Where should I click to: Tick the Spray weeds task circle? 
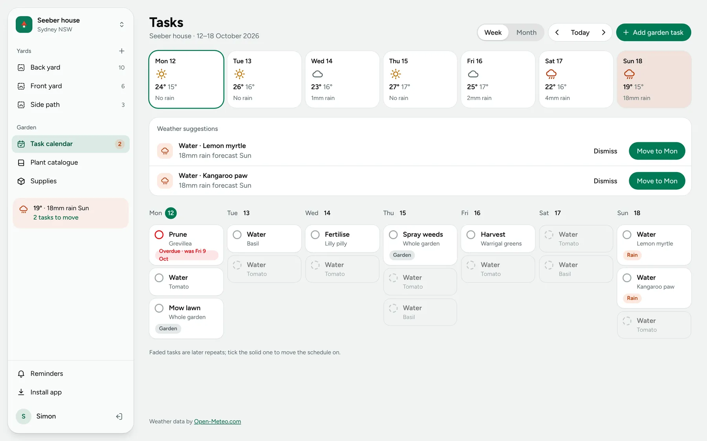393,235
